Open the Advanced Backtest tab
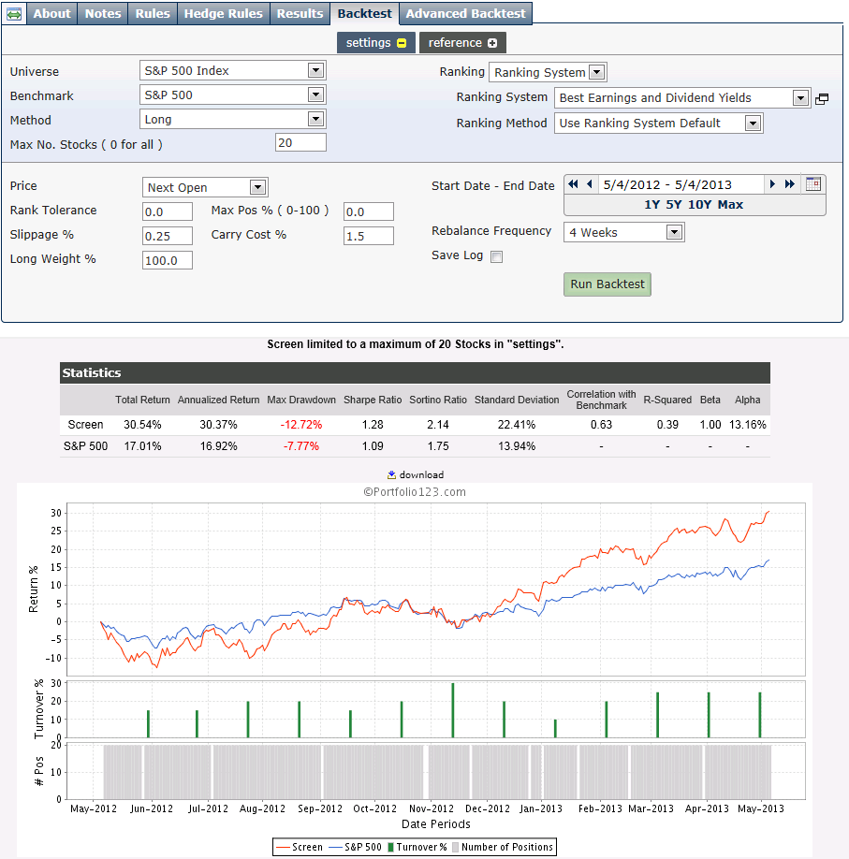This screenshot has width=849, height=859. coord(465,13)
